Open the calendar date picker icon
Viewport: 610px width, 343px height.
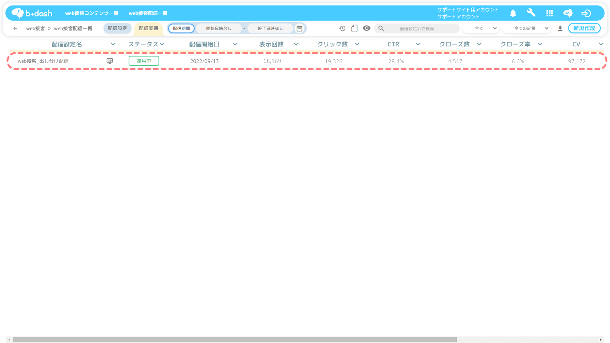click(x=300, y=28)
